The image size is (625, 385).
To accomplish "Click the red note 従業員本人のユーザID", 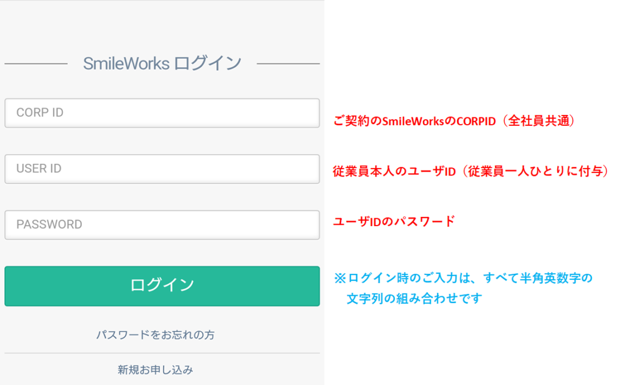I will tap(471, 170).
